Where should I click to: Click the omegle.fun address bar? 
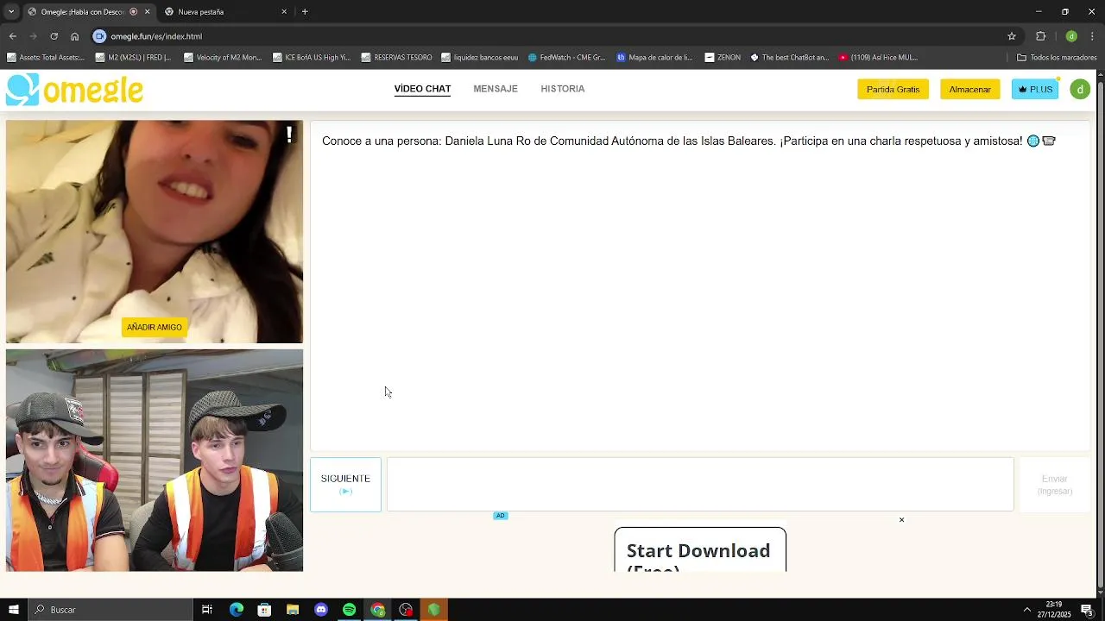point(552,36)
